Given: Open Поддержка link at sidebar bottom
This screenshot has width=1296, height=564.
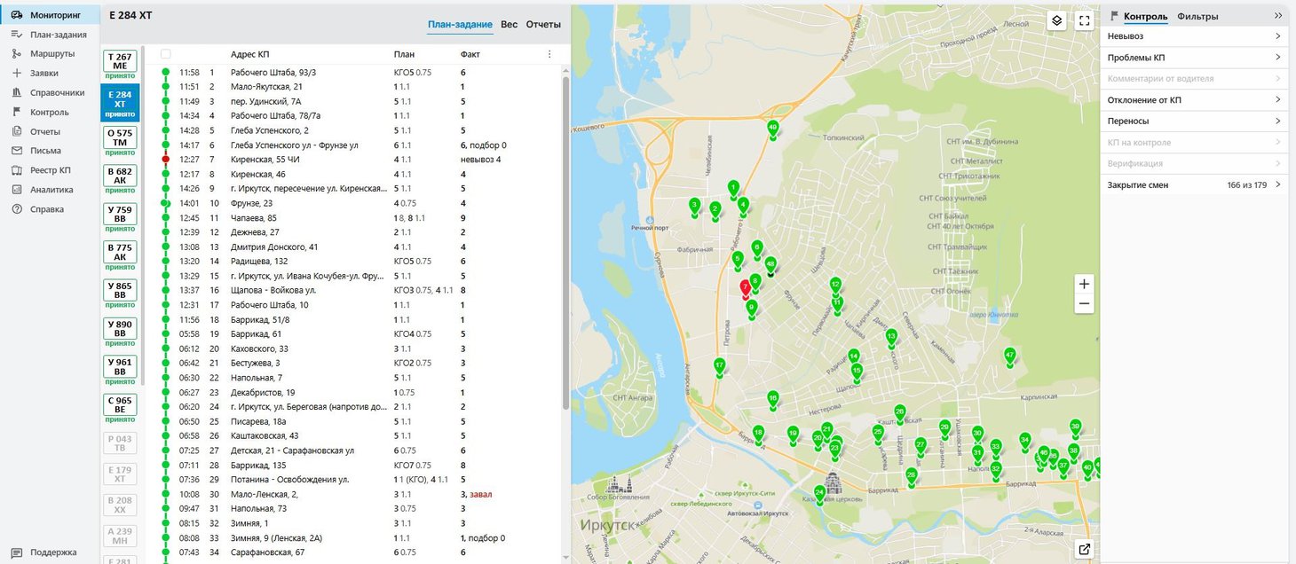Looking at the screenshot, I should (x=53, y=552).
